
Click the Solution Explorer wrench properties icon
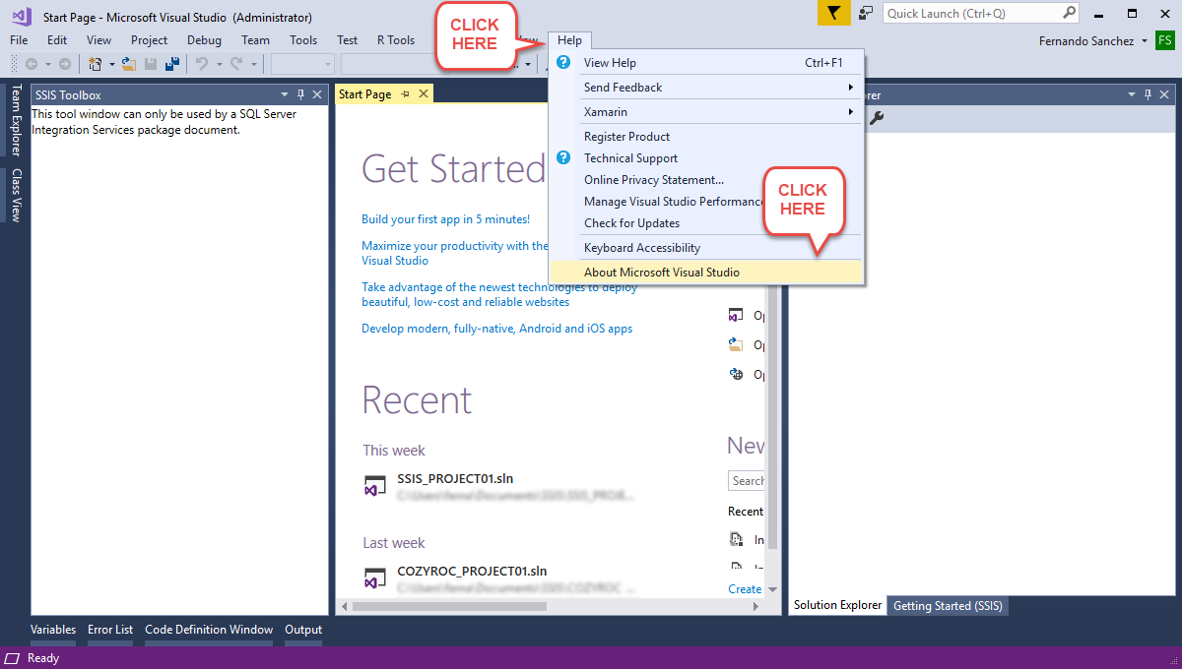pos(876,118)
